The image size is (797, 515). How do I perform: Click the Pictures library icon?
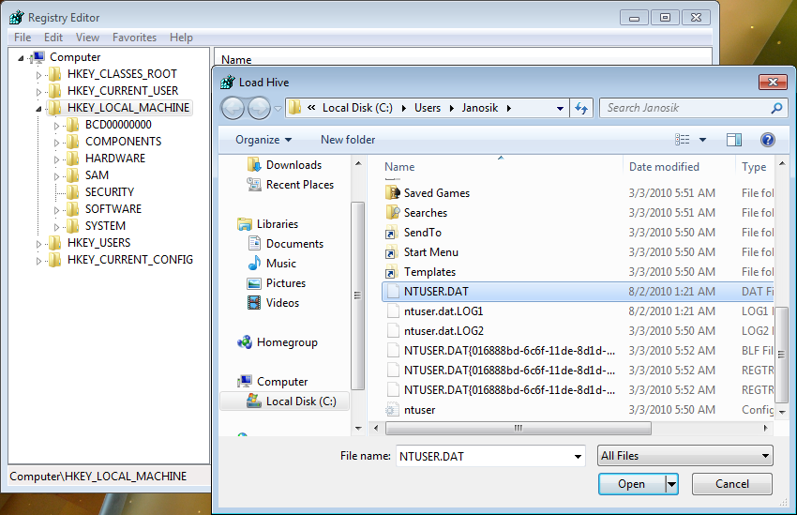(x=254, y=283)
